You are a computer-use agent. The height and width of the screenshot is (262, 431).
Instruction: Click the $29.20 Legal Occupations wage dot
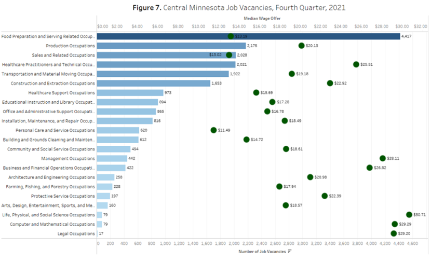394,233
